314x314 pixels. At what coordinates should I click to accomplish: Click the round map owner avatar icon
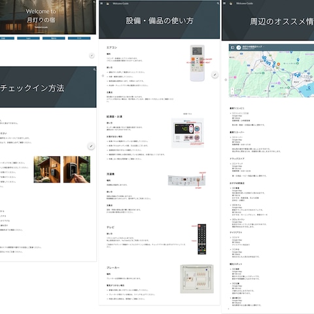click(x=239, y=47)
